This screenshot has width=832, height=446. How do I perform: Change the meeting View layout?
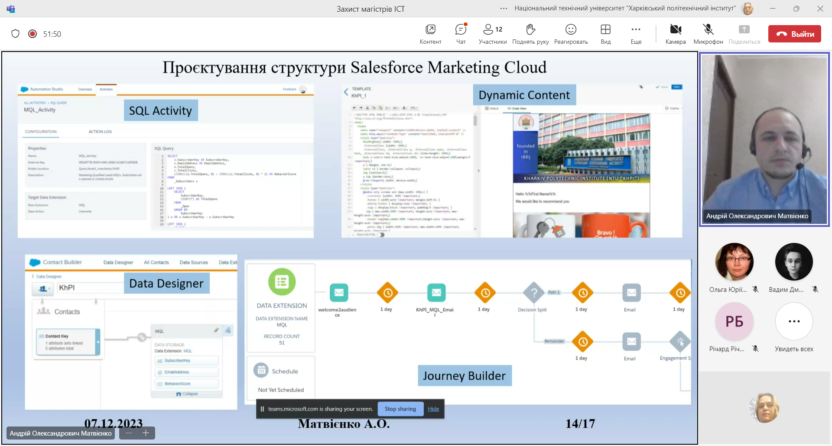coord(605,34)
